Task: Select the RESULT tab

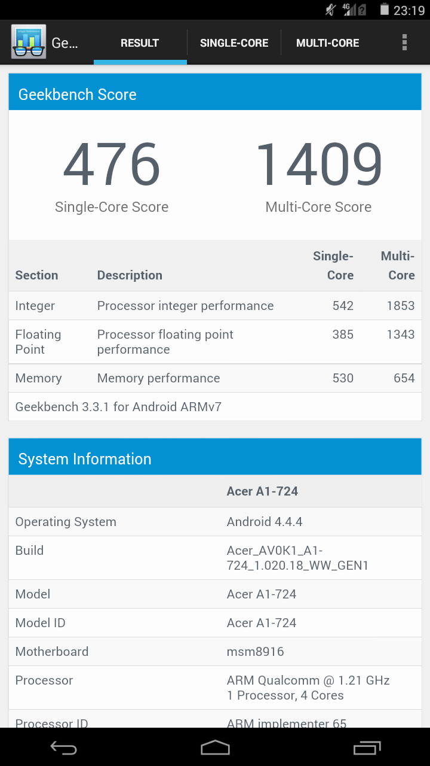Action: click(x=140, y=43)
